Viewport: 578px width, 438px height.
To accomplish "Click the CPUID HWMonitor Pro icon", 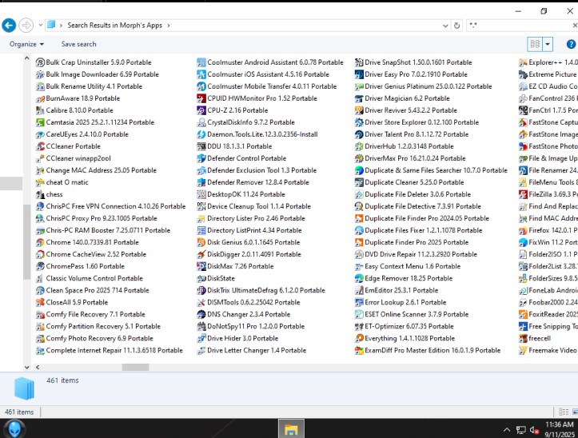I will coord(201,98).
